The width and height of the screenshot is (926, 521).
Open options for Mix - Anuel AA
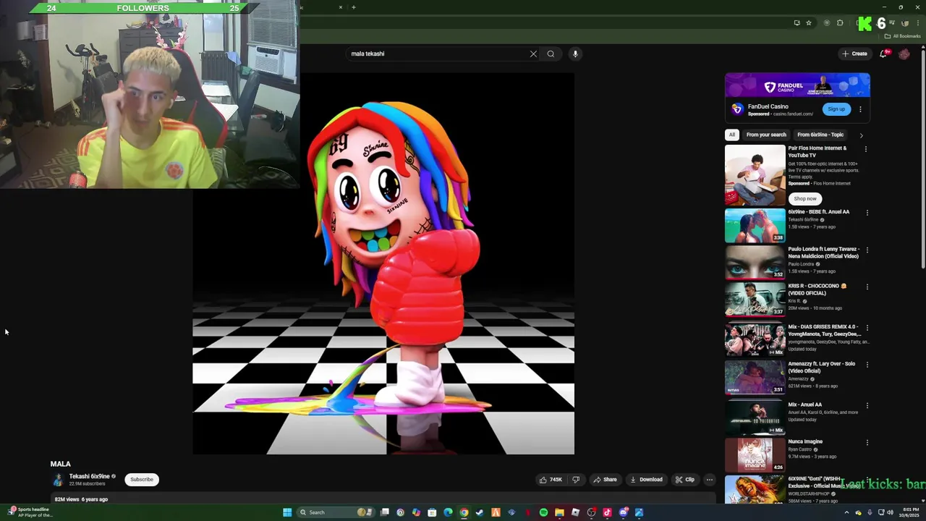tap(867, 406)
